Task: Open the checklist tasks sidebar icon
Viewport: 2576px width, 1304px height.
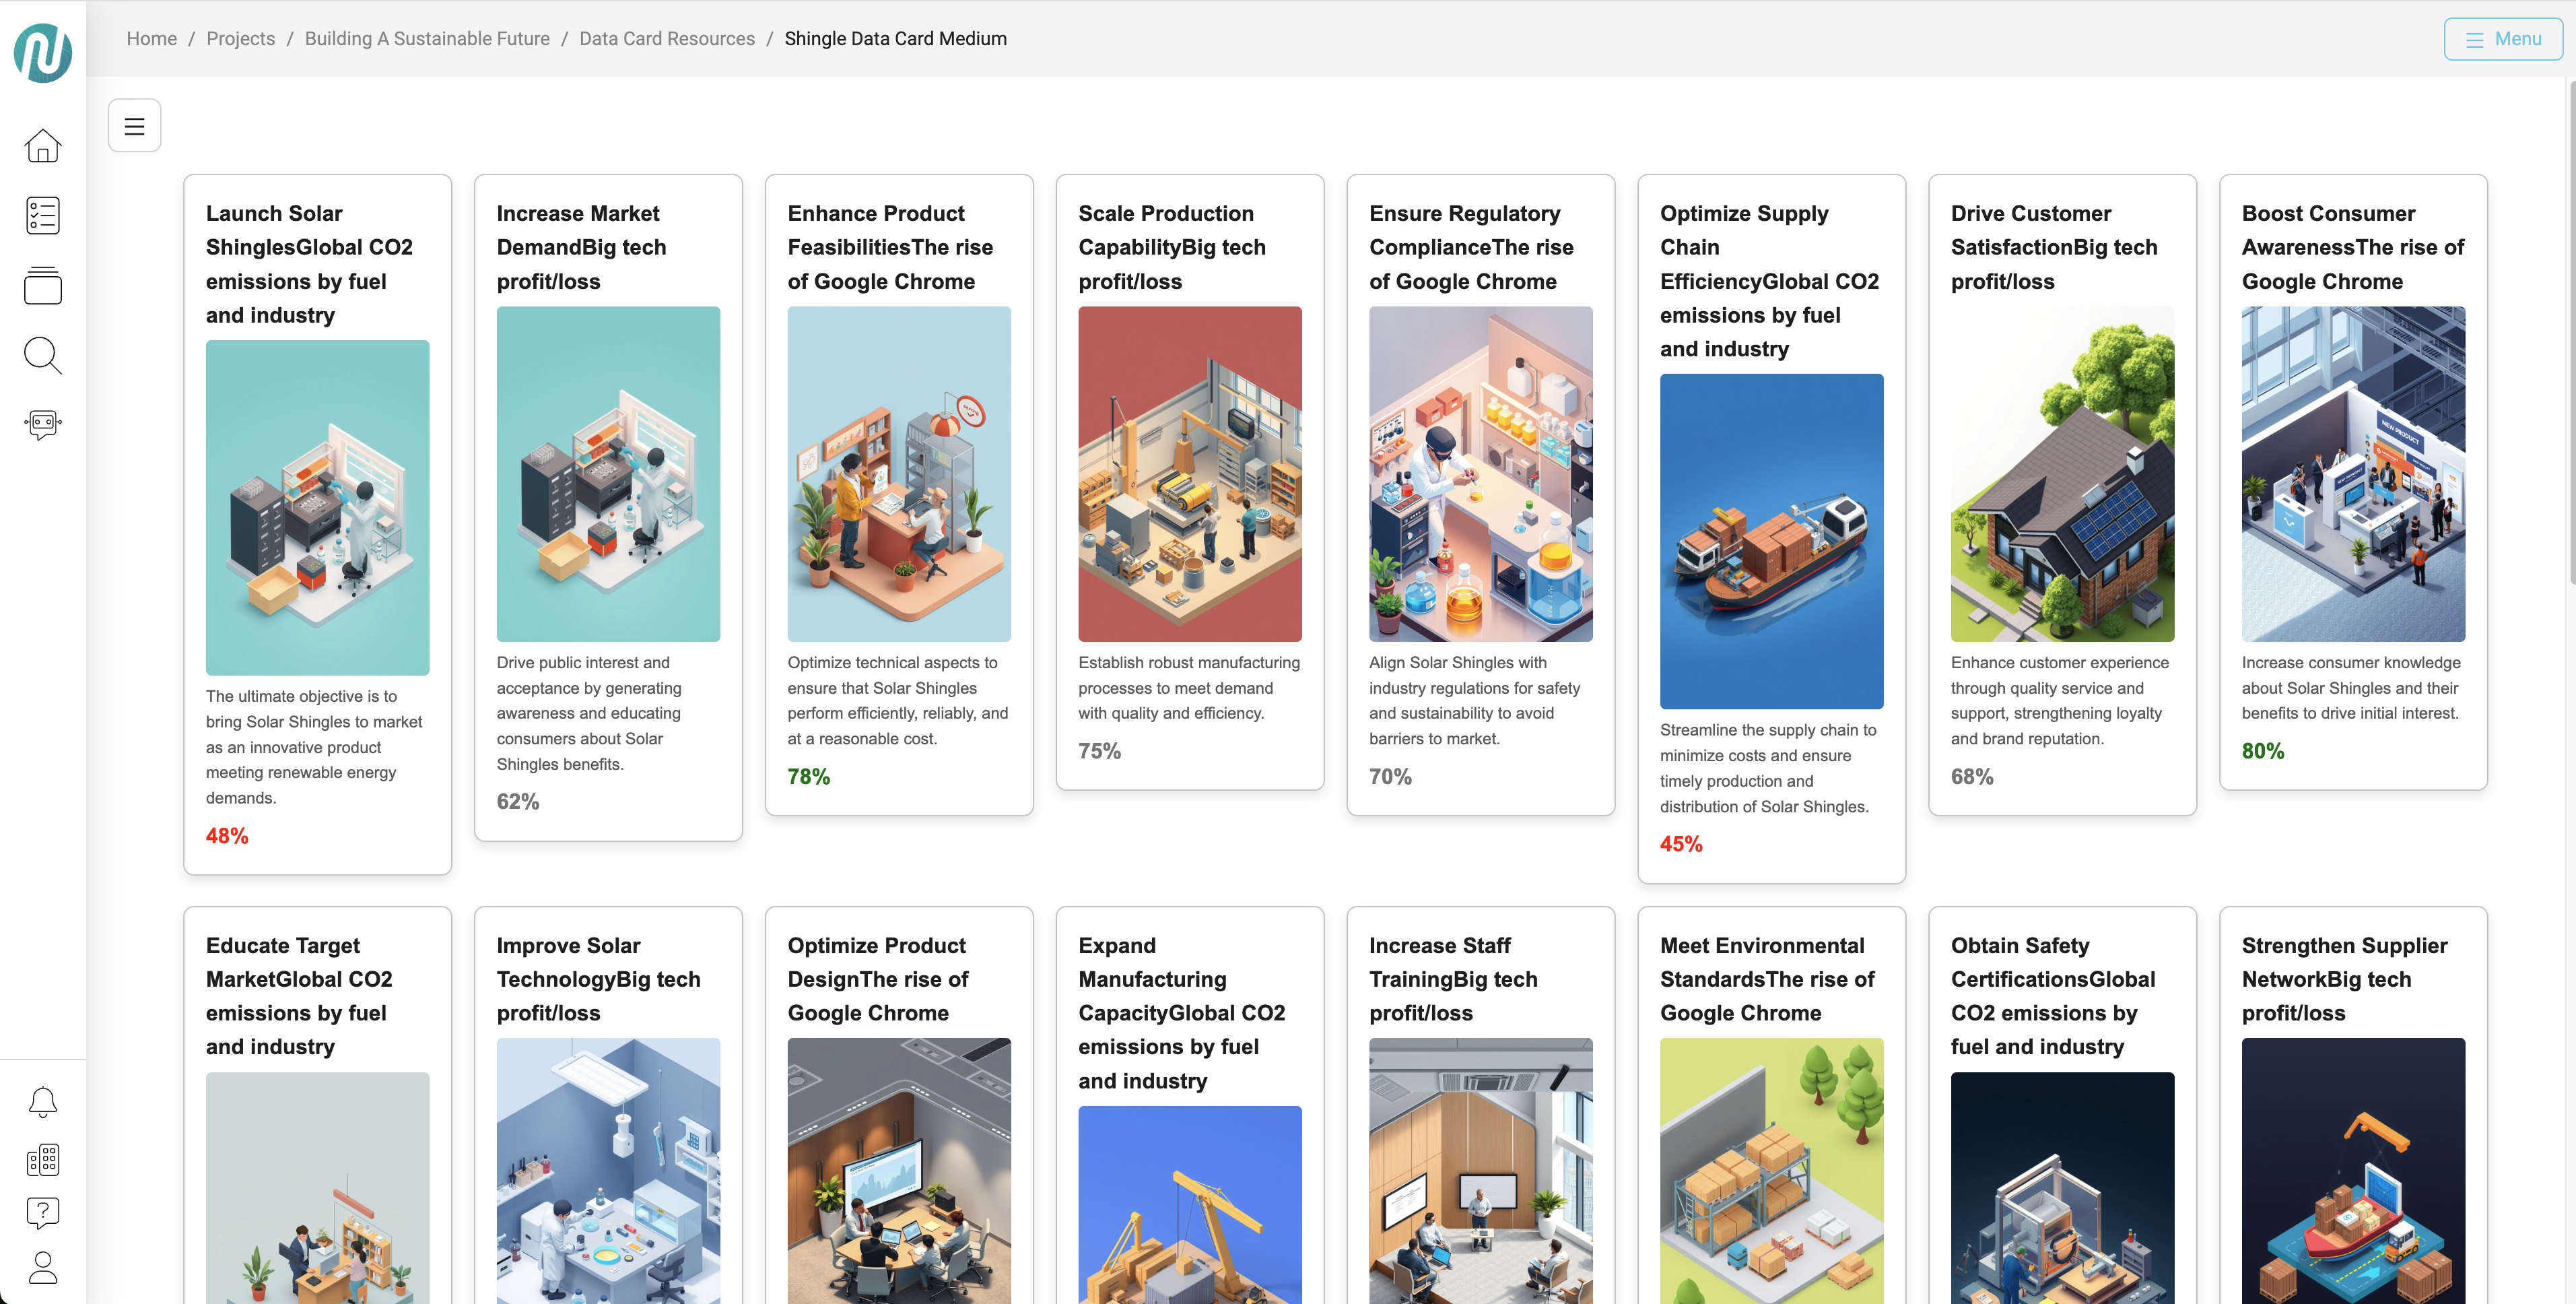Action: pos(43,215)
